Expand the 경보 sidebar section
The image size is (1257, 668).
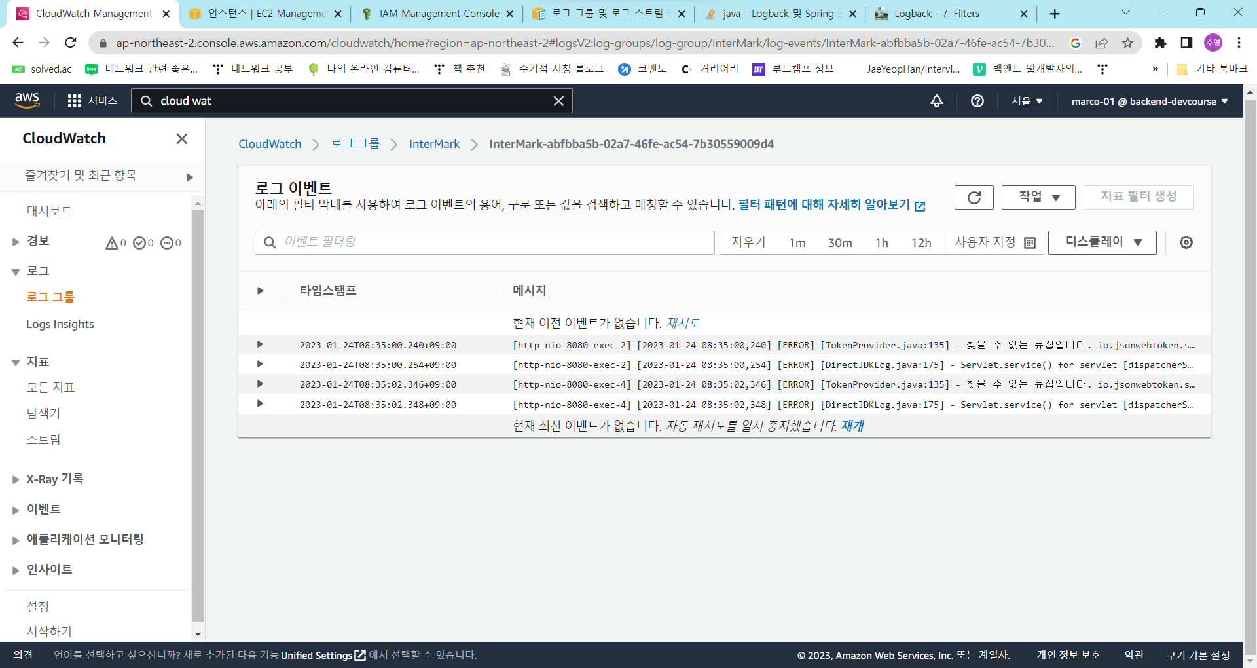(16, 242)
